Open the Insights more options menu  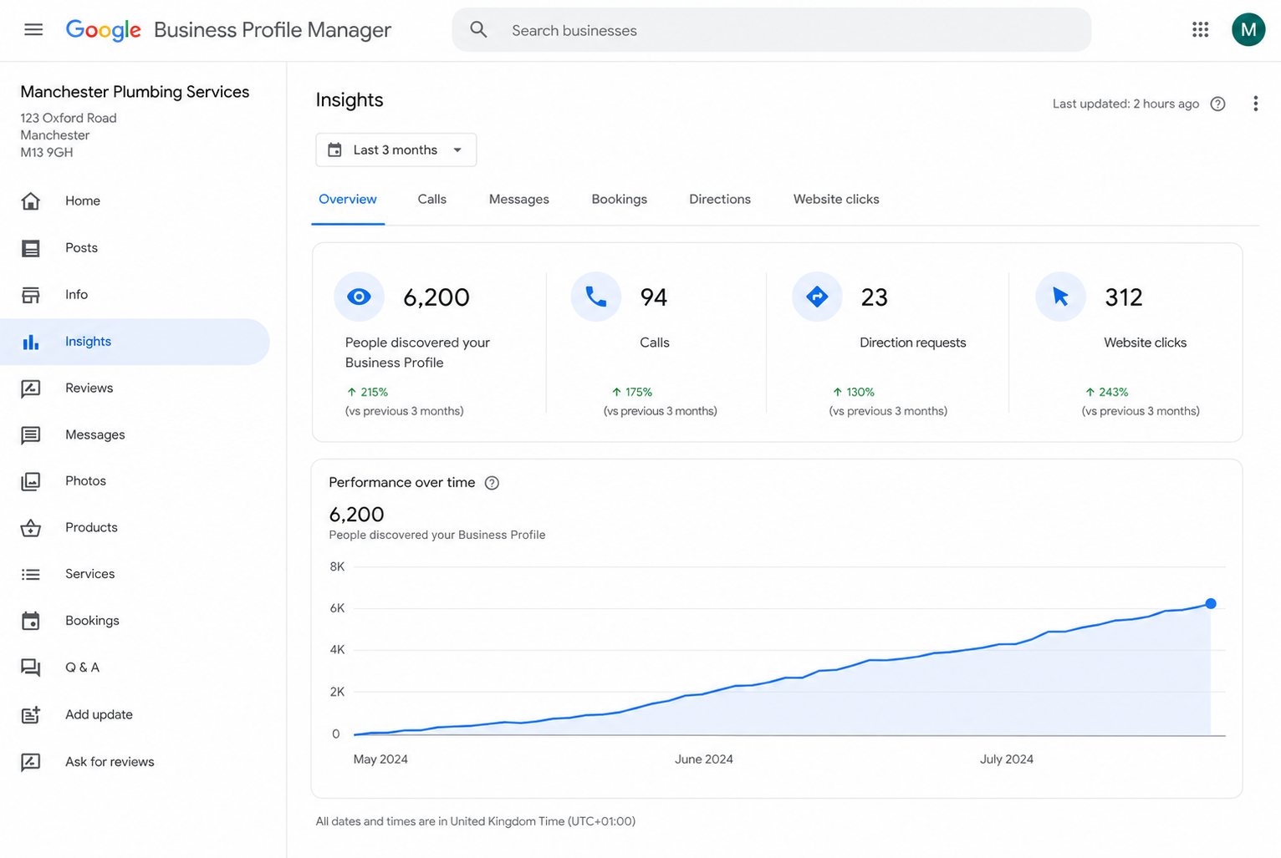click(x=1255, y=104)
